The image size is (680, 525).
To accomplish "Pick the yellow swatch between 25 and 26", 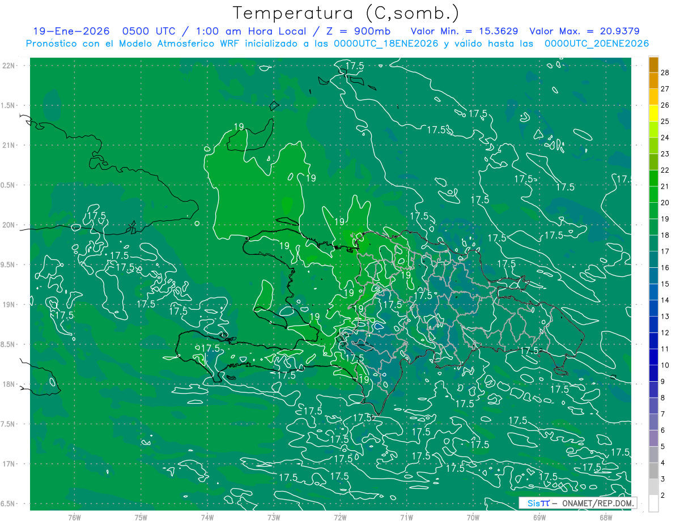I will coord(653,113).
